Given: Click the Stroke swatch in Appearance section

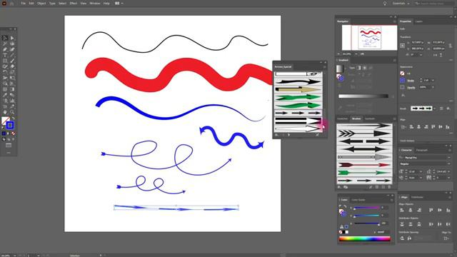Looking at the screenshot, I should 402,81.
